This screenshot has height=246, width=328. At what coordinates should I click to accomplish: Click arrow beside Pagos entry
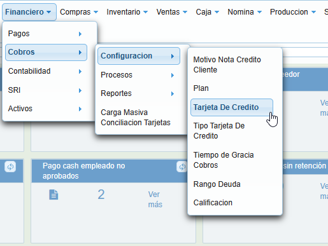(x=80, y=34)
